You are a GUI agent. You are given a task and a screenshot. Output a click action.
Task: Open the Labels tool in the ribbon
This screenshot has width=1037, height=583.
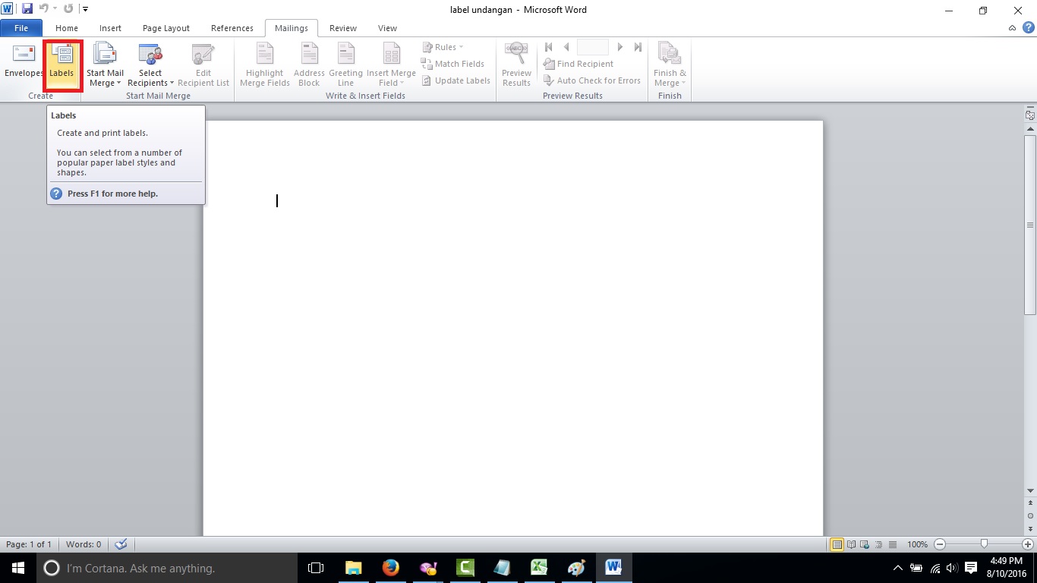[x=61, y=64]
